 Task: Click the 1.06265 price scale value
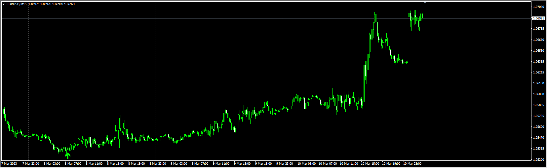pos(539,72)
